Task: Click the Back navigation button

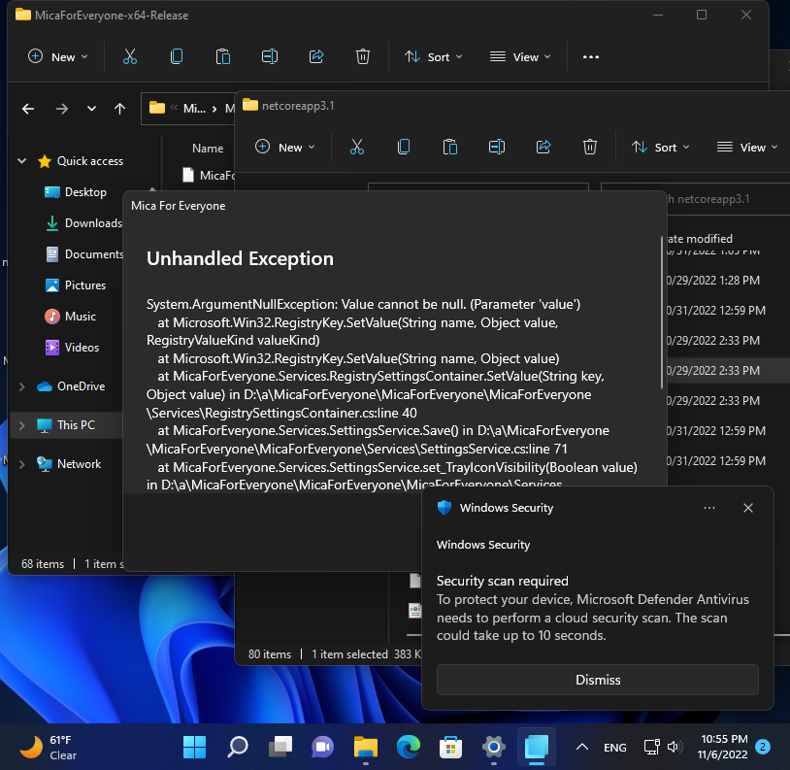Action: (27, 109)
